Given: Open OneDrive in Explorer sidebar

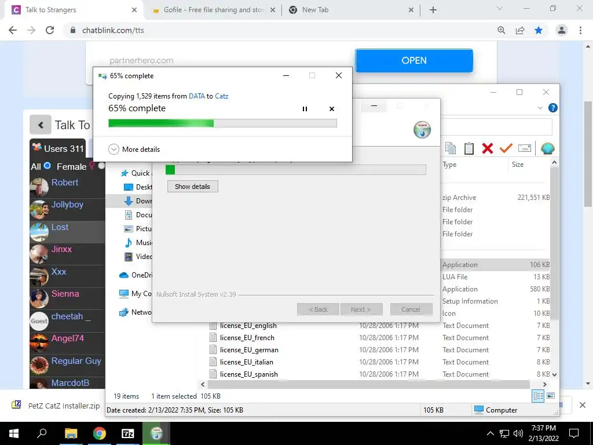Looking at the screenshot, I should pos(136,275).
